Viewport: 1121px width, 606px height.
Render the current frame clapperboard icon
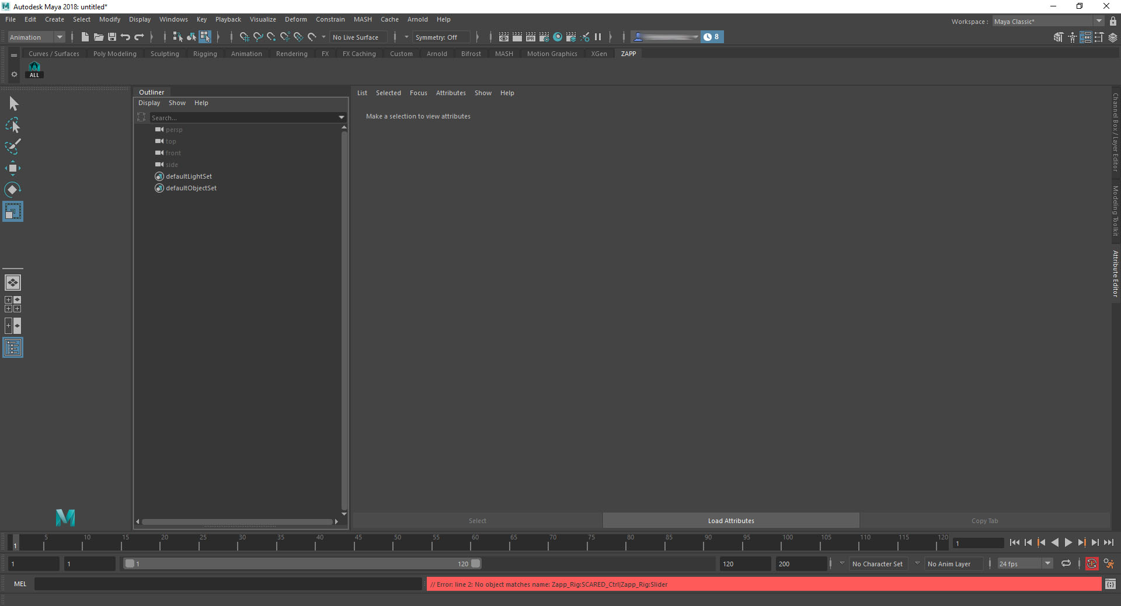click(x=517, y=37)
